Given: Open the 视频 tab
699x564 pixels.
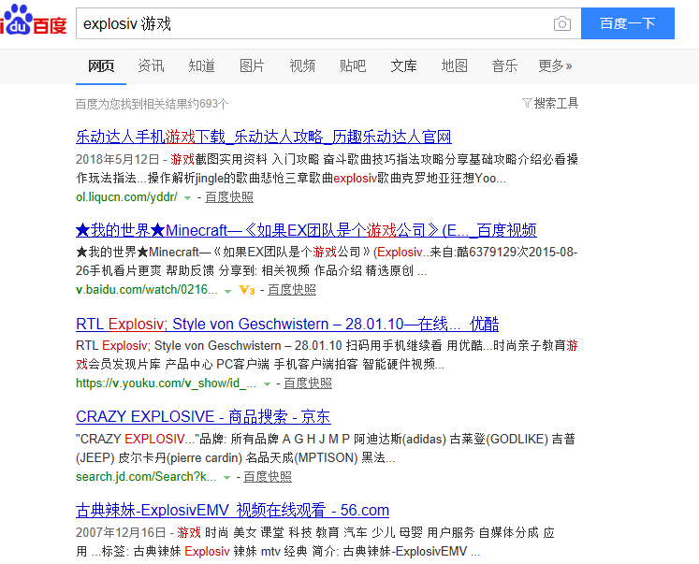Looking at the screenshot, I should tap(302, 65).
